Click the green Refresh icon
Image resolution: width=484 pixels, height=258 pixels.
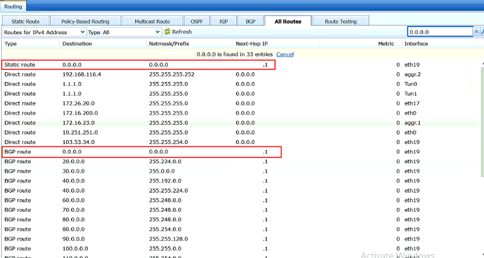pyautogui.click(x=167, y=32)
